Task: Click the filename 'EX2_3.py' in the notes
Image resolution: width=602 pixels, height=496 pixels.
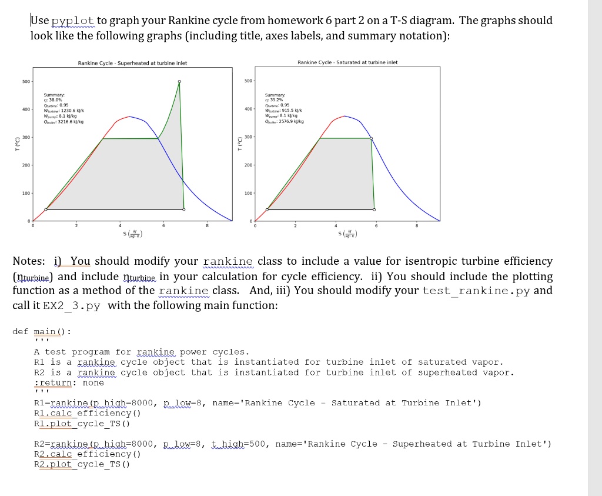Action: tap(71, 306)
